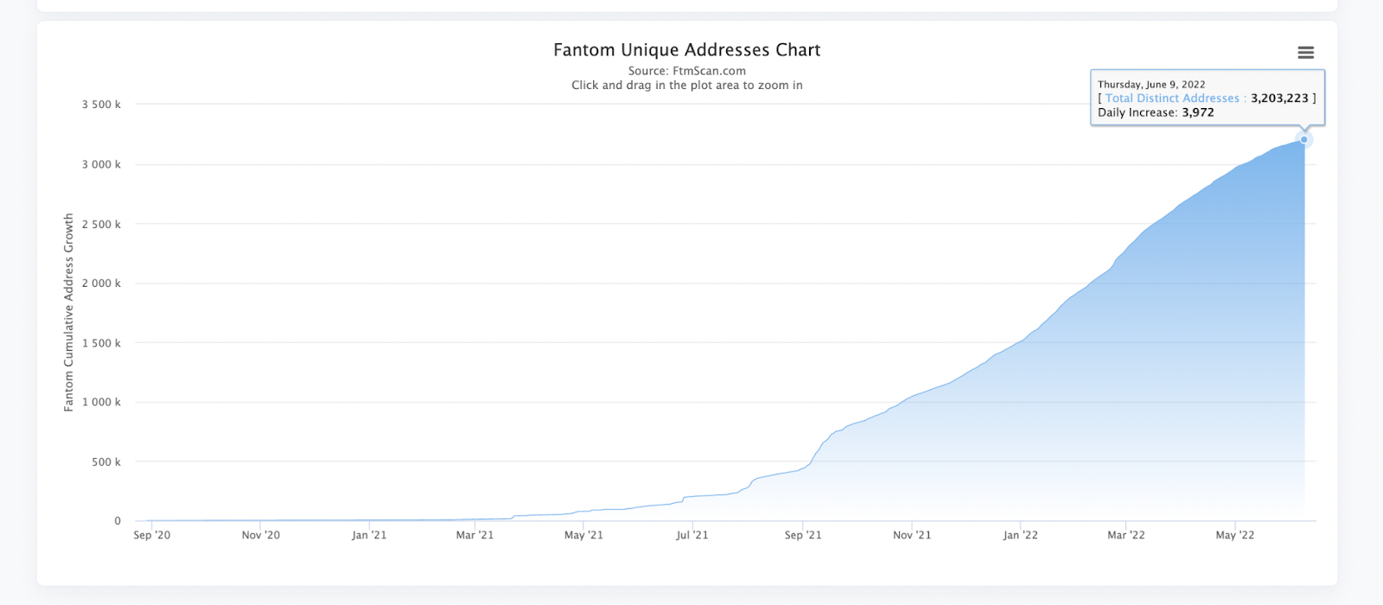Click the "Jan '22" x-axis label
Screen dimensions: 1383x605
[x=1021, y=535]
